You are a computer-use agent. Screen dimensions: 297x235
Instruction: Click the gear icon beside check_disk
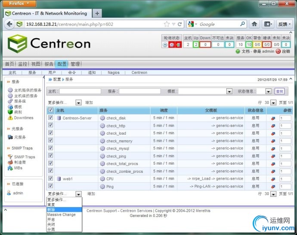point(102,118)
